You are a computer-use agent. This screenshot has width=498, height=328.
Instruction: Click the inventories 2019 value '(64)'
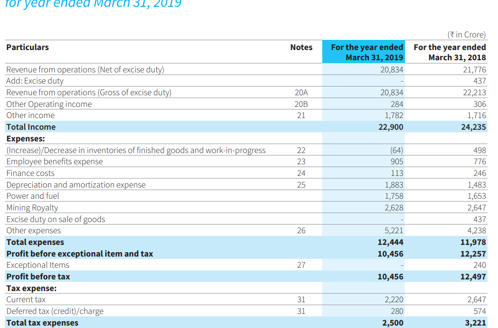pyautogui.click(x=397, y=150)
